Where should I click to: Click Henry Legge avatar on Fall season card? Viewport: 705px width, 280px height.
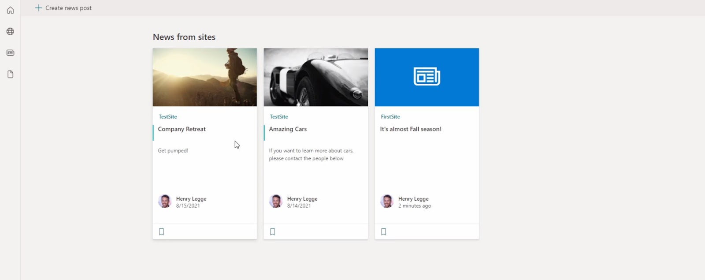point(387,201)
